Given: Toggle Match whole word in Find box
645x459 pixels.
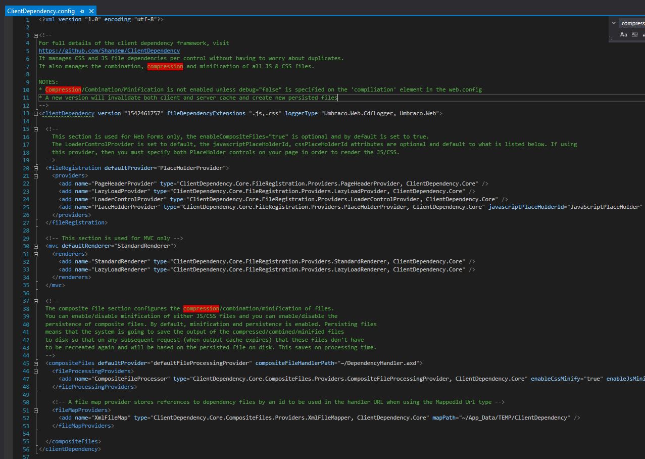Looking at the screenshot, I should point(634,34).
